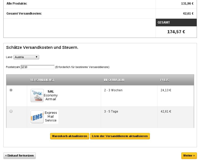Screen dimensions: 200x168
Task: Click Warenkorb aktualisieren button
Action: coord(70,136)
